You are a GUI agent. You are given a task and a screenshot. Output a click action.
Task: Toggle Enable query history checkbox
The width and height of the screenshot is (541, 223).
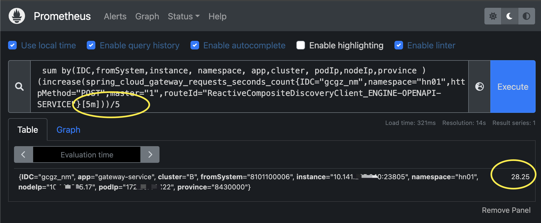pos(91,45)
